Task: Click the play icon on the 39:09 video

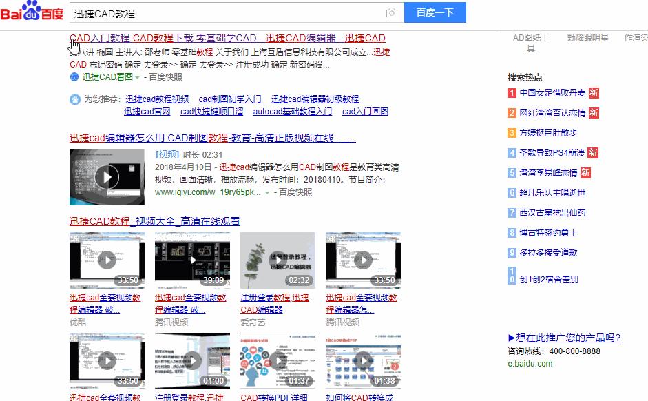Action: (192, 259)
